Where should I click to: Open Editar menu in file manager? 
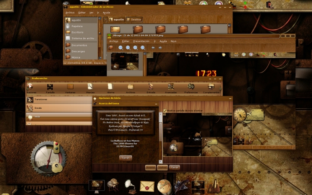click(x=82, y=12)
